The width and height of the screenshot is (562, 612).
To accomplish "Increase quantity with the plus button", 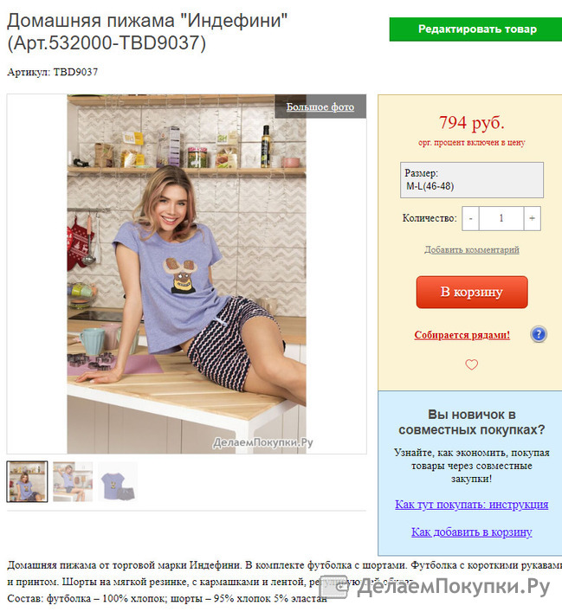I will (532, 218).
